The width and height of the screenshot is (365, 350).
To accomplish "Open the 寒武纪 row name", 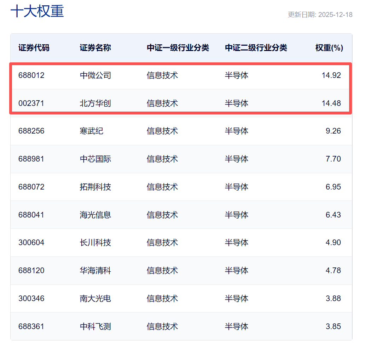I will point(91,131).
